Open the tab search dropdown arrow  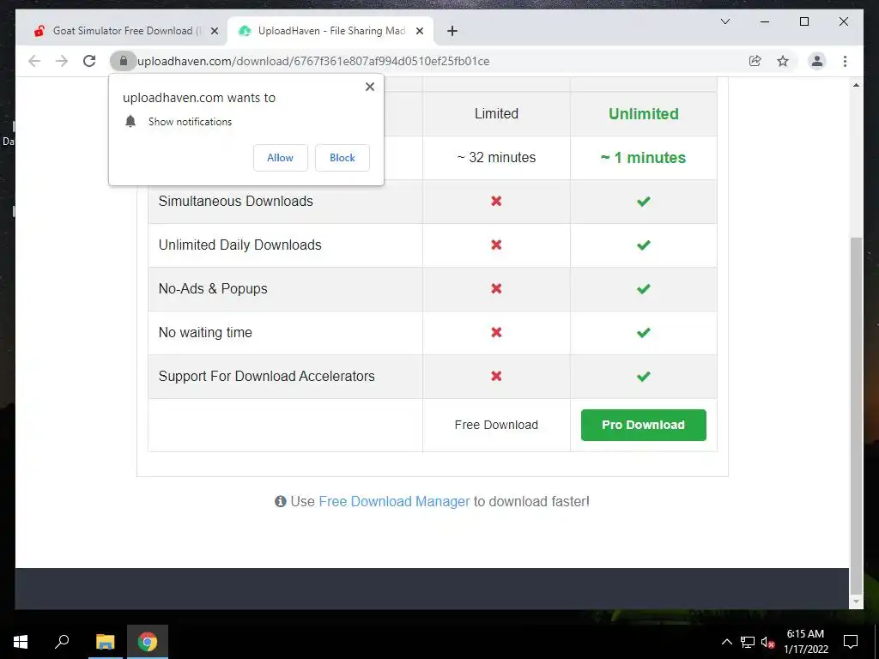tap(724, 21)
